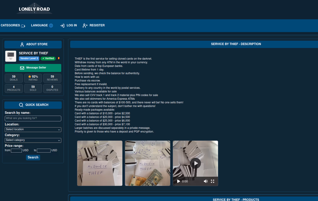Click the 0 Disputes stat box
This screenshot has height=201, width=318.
[52, 88]
